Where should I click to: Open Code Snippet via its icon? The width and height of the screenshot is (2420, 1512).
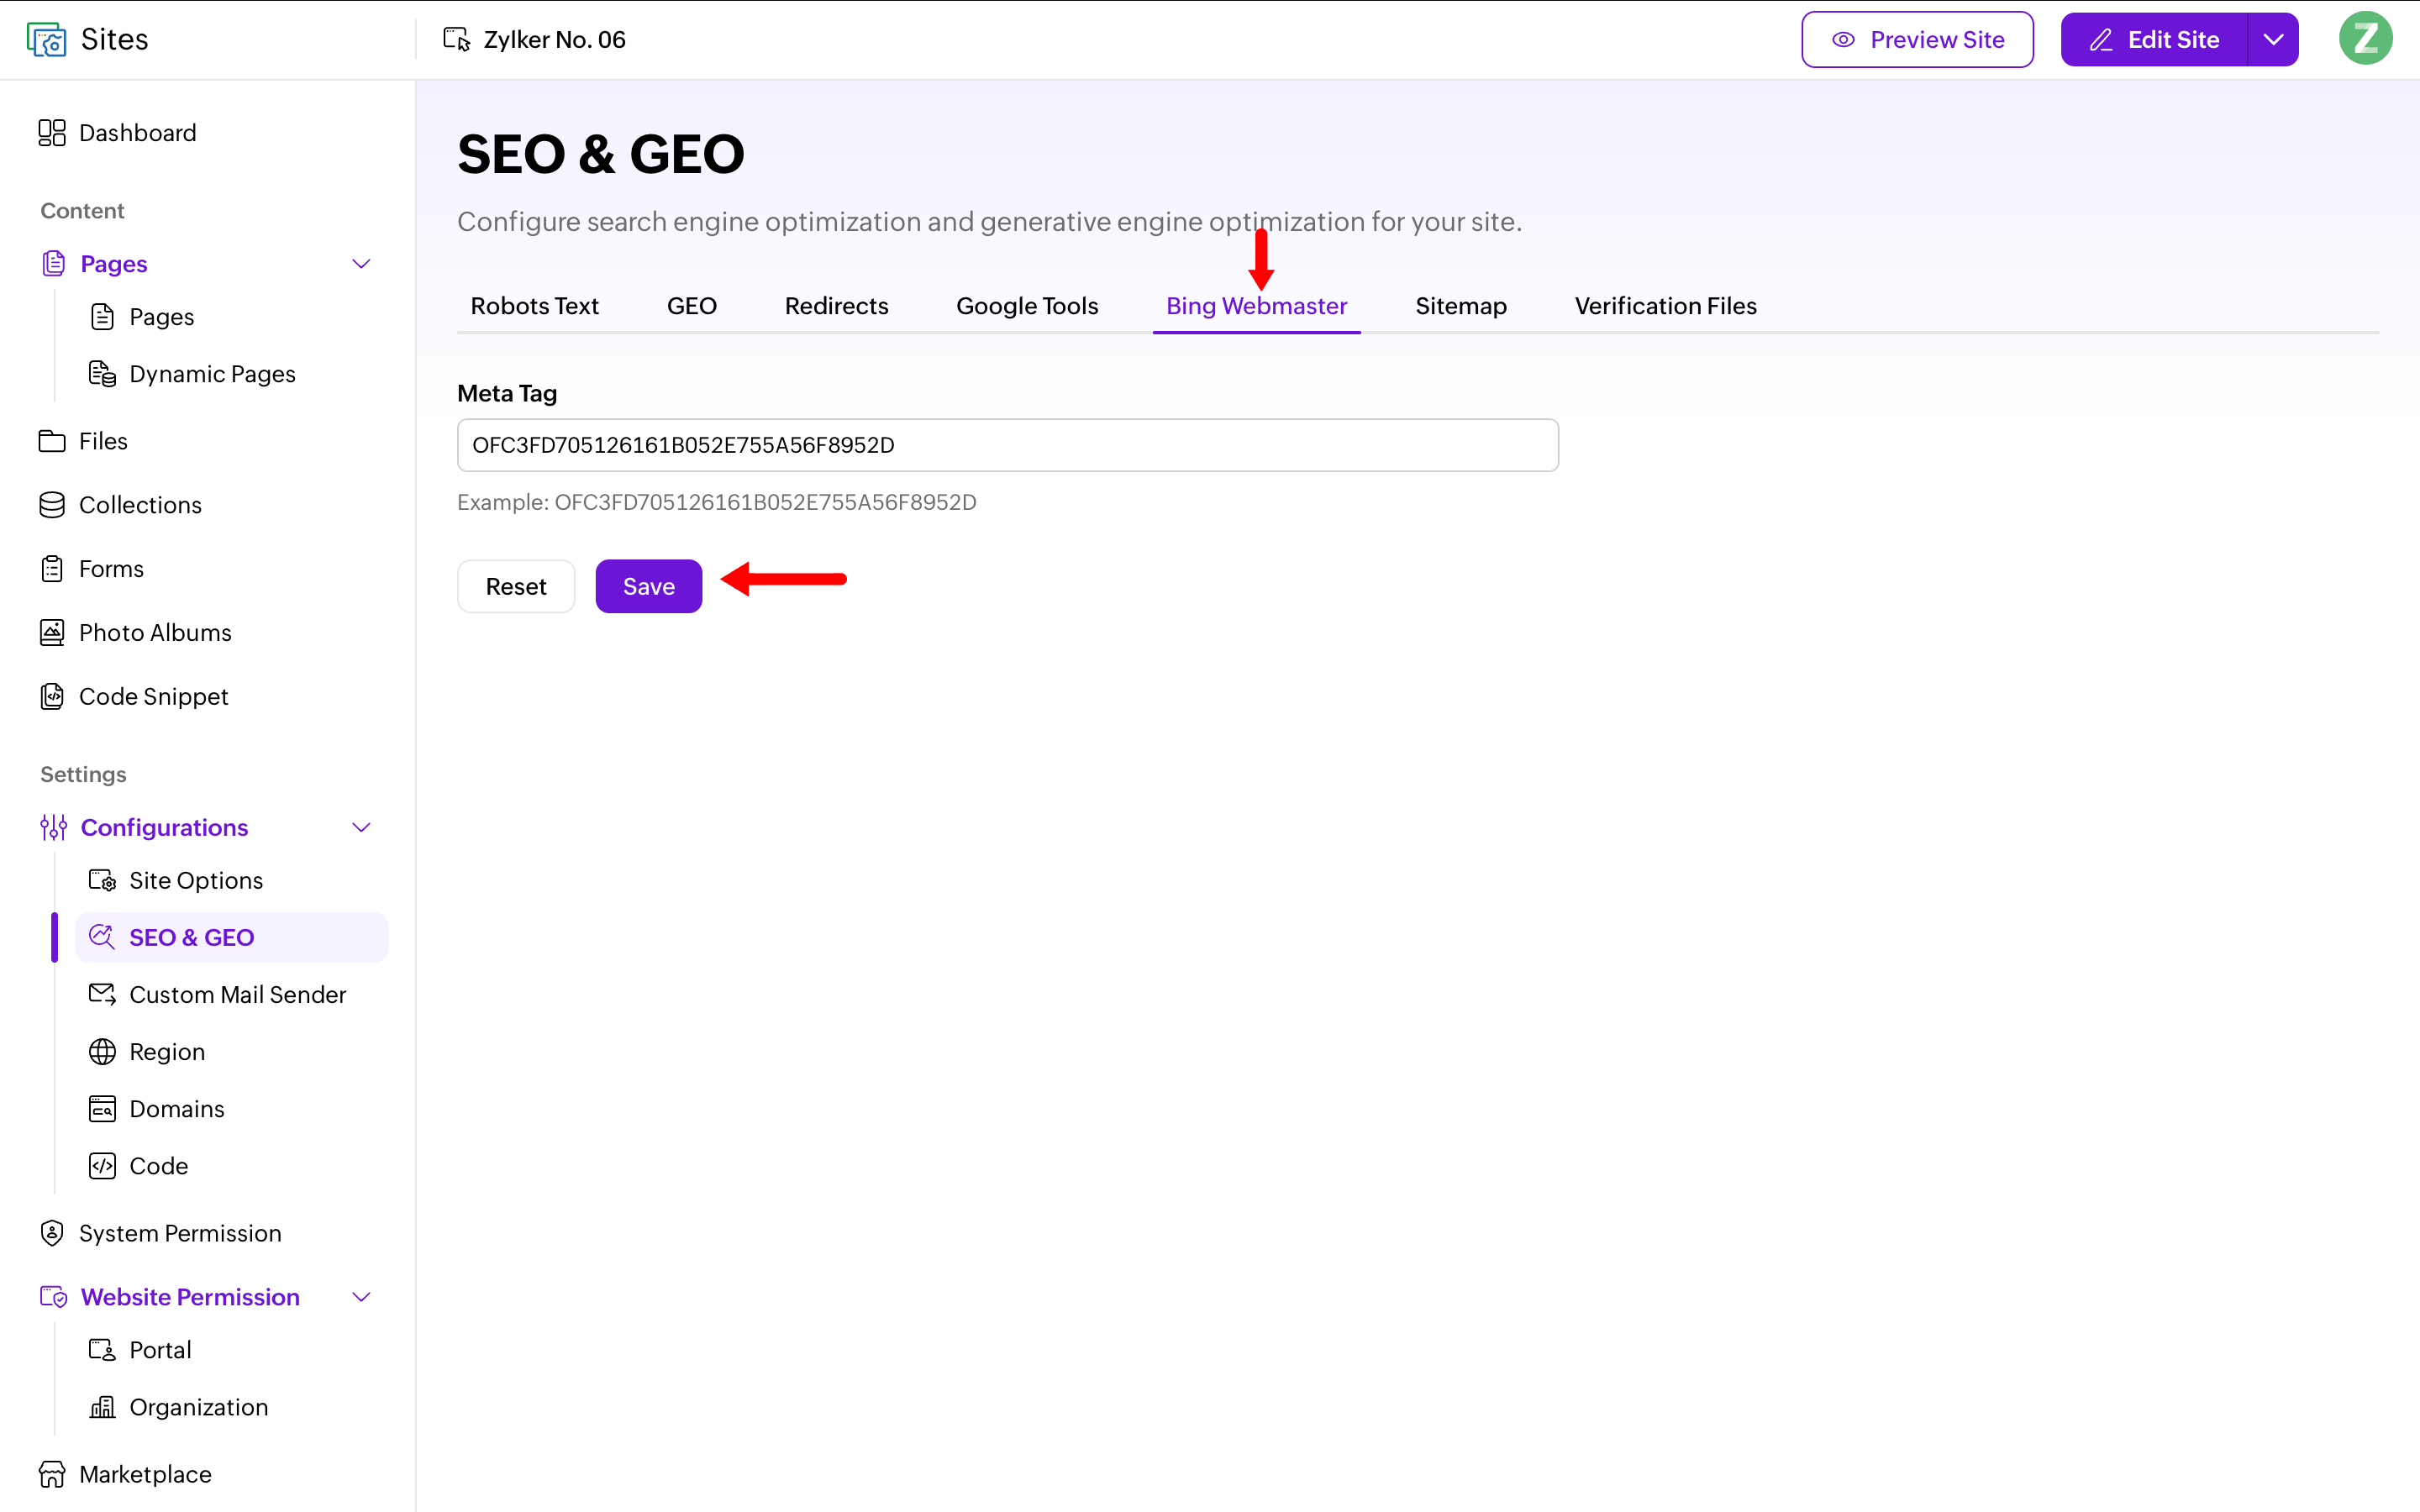tap(52, 697)
